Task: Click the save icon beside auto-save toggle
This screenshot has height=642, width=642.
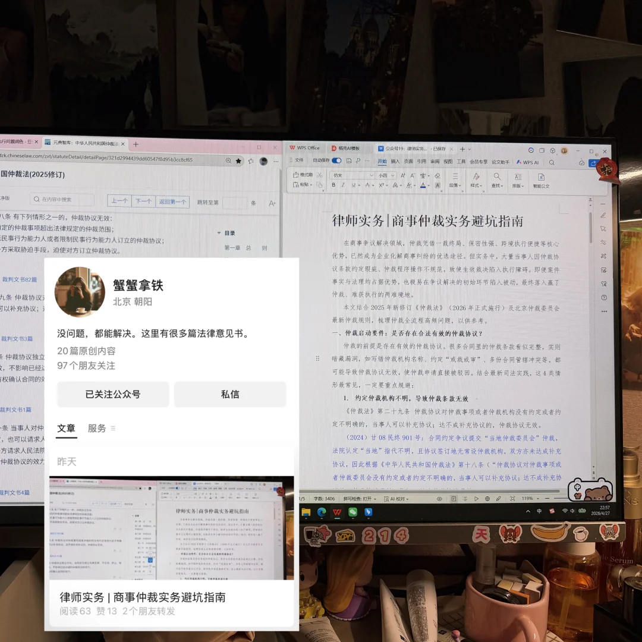Action: point(348,161)
